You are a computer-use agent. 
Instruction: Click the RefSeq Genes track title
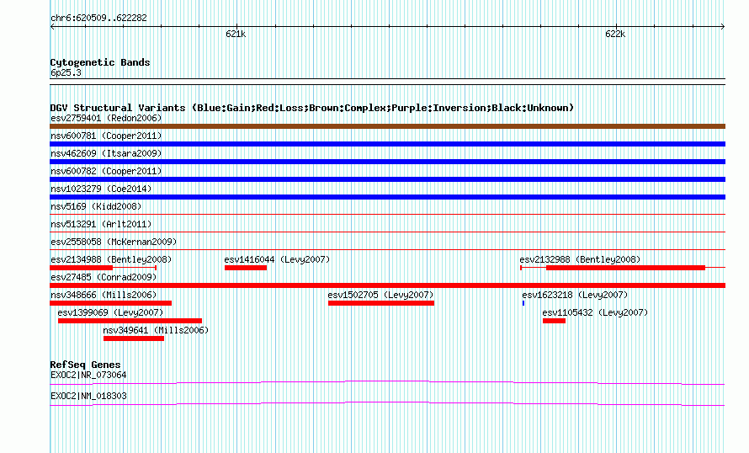pyautogui.click(x=85, y=365)
